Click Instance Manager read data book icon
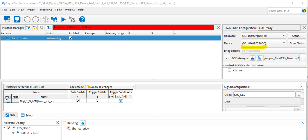 click(48, 27)
